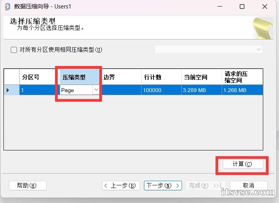Click the 请求的压缩空间 column header

(242, 77)
